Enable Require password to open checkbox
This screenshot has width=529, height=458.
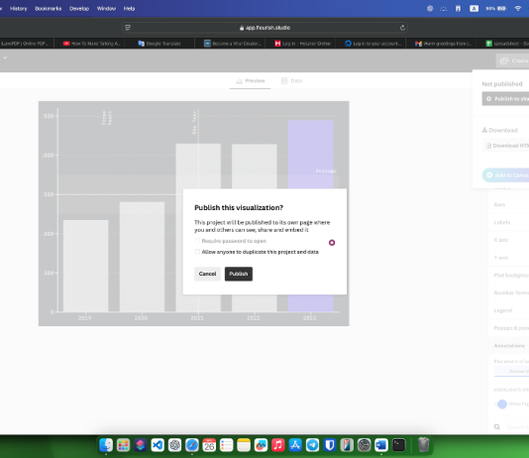pyautogui.click(x=197, y=241)
